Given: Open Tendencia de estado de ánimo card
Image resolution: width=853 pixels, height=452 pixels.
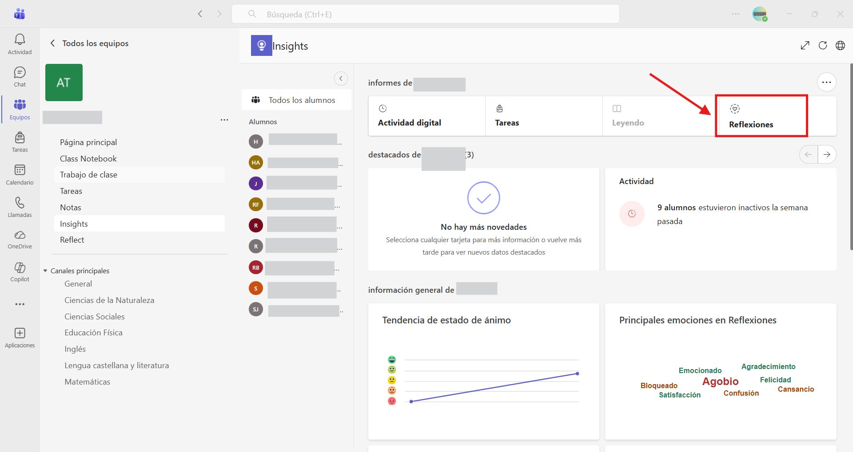Looking at the screenshot, I should click(483, 371).
